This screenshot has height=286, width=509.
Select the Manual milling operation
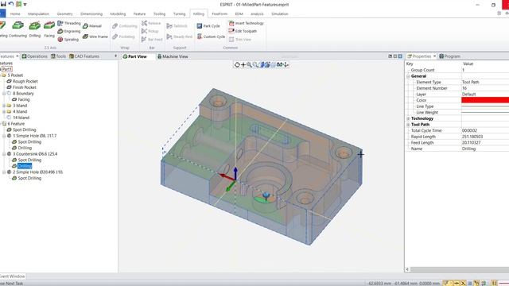(x=92, y=26)
